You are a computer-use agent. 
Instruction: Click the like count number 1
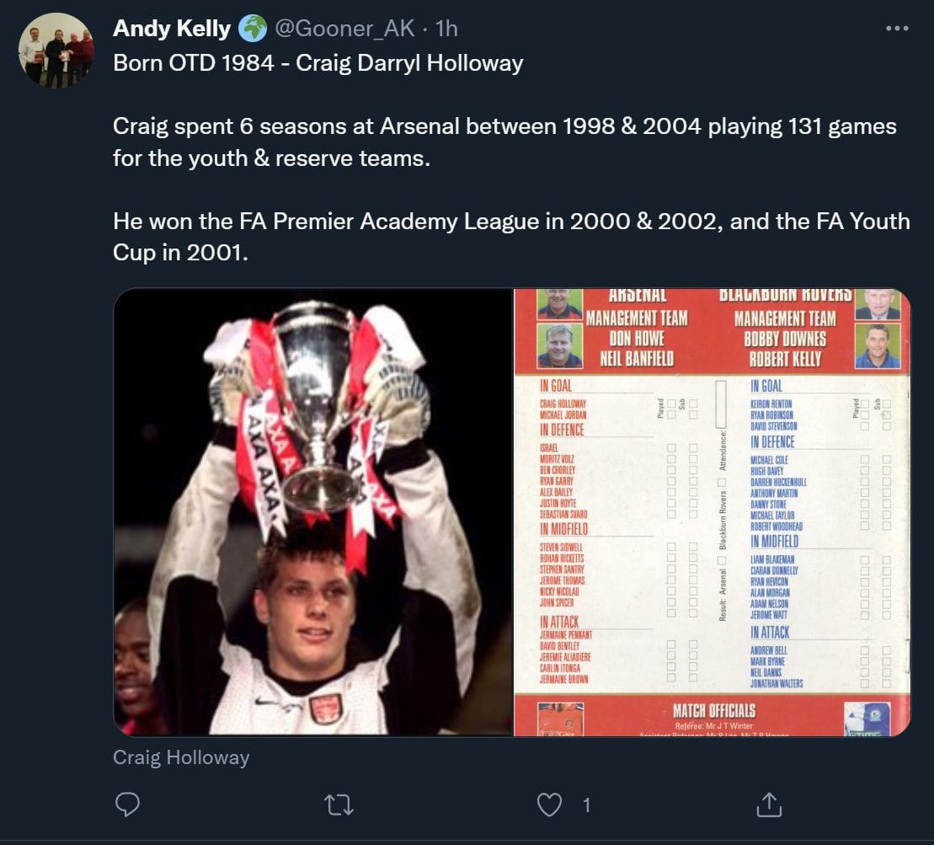pyautogui.click(x=584, y=805)
